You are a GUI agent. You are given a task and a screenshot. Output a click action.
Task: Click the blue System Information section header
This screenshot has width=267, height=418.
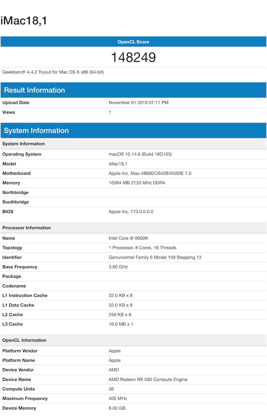133,130
